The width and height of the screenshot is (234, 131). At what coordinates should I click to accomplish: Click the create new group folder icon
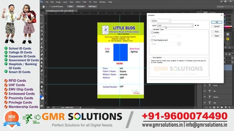(x=222, y=107)
